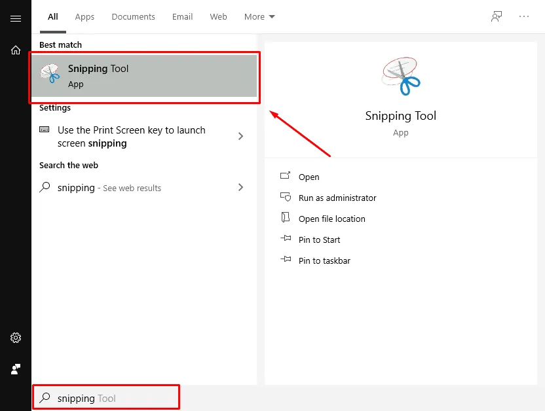Open the three-dot options menu
Viewport: 545px width, 411px height.
click(x=524, y=16)
